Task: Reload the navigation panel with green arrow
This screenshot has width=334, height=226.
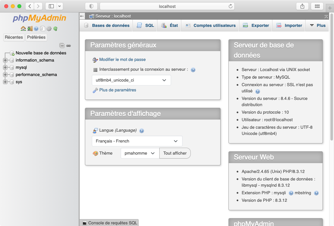Action: pyautogui.click(x=55, y=29)
